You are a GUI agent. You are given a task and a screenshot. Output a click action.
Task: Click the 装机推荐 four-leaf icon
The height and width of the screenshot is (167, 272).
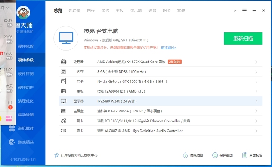pos(12,128)
